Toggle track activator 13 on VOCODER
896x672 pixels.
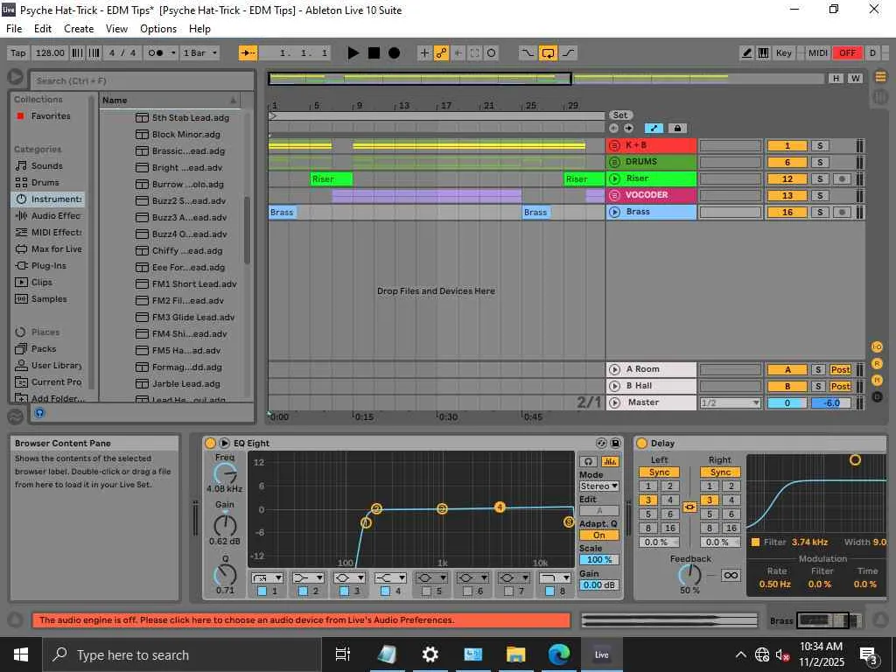point(787,195)
